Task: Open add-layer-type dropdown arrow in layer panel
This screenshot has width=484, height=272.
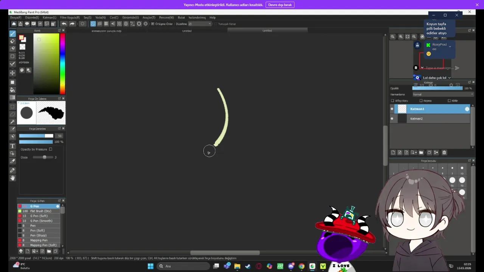Action: pyautogui.click(x=416, y=153)
